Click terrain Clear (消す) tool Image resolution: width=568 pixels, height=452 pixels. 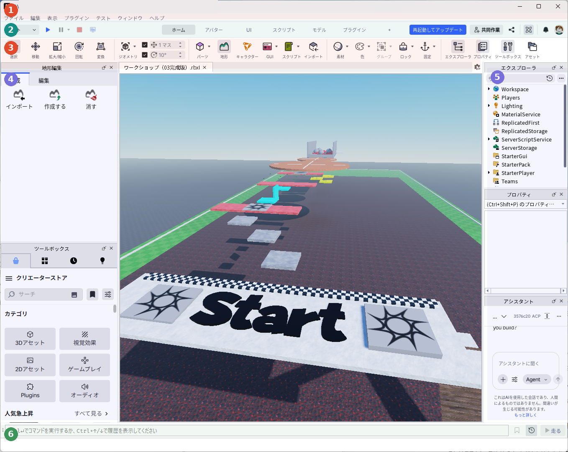point(91,100)
